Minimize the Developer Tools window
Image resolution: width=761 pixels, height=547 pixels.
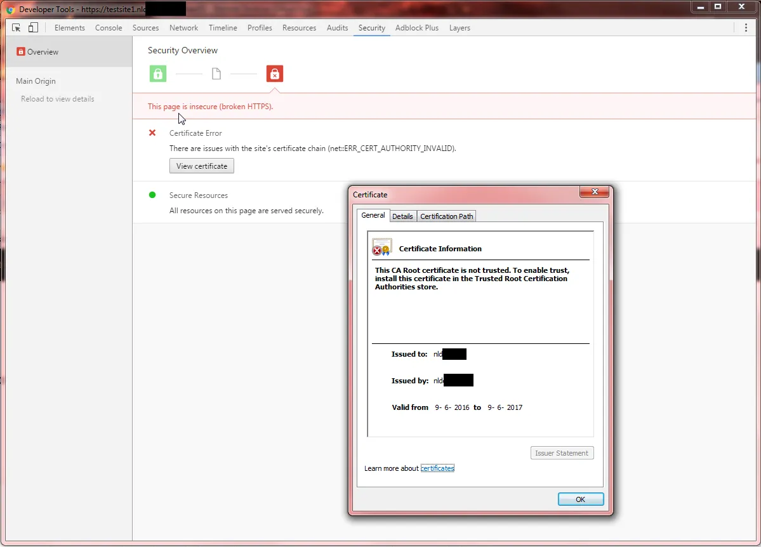coord(700,7)
